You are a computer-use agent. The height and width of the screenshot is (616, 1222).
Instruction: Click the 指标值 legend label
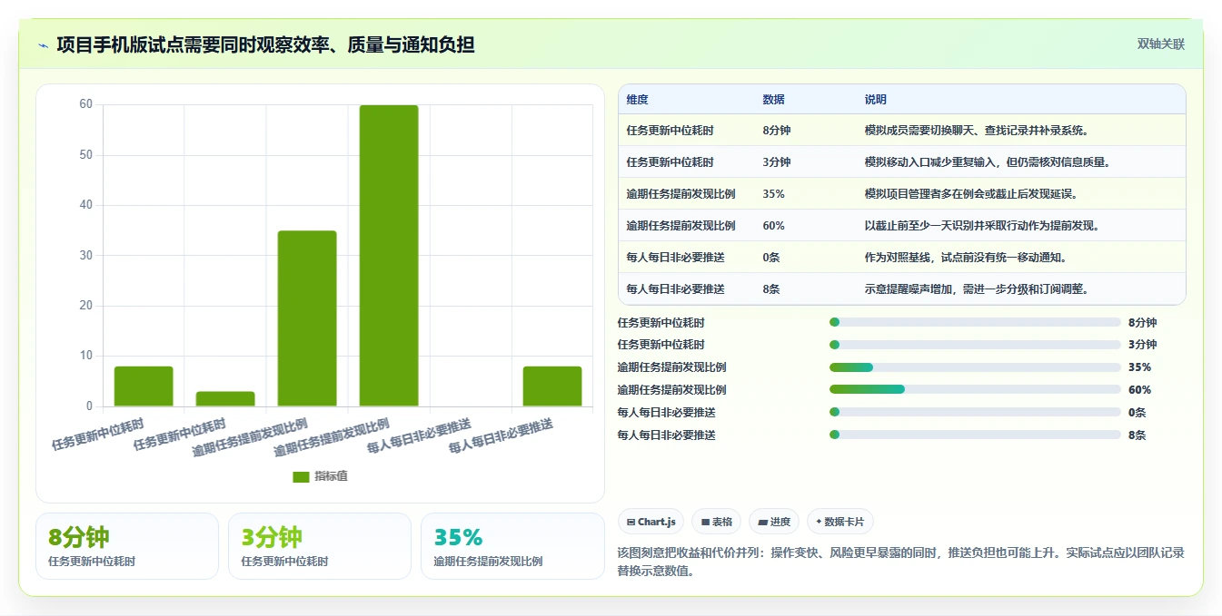332,477
